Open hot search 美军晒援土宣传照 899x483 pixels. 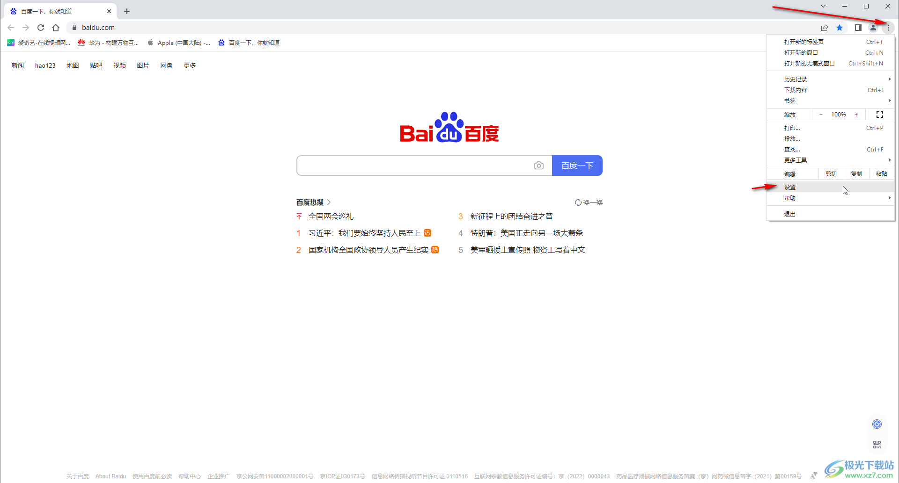point(528,250)
